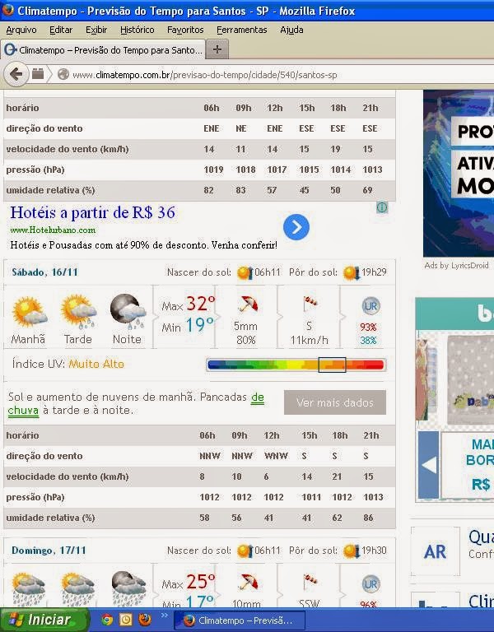Click Saturday's Max 32° temperature

(188, 304)
